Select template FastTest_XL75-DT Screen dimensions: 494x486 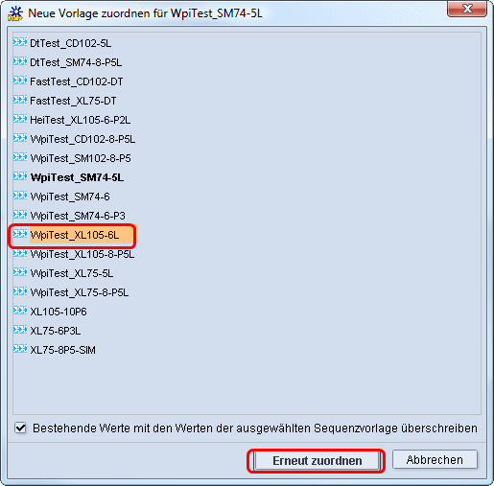point(73,101)
